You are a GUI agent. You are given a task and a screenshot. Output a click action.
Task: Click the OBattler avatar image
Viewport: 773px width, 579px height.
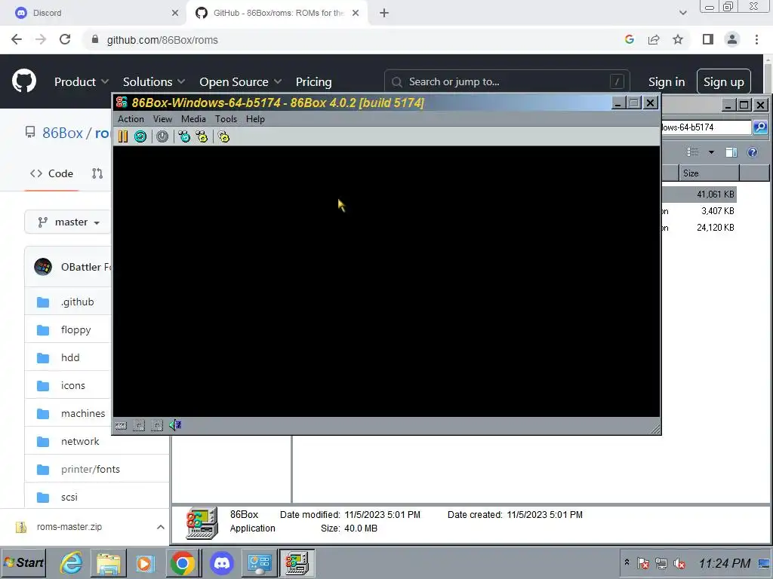(43, 267)
